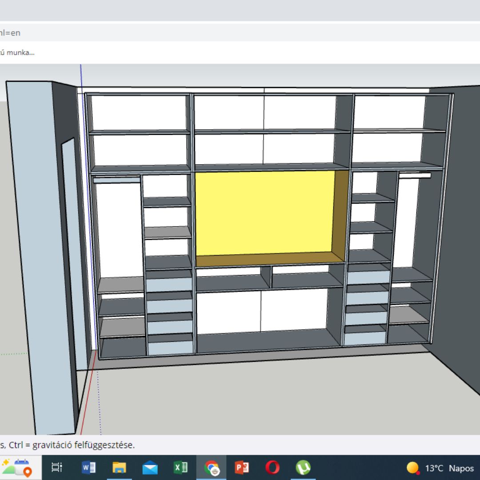Select the yellow back panel in the wardrobe
The width and height of the screenshot is (480, 480).
click(265, 213)
